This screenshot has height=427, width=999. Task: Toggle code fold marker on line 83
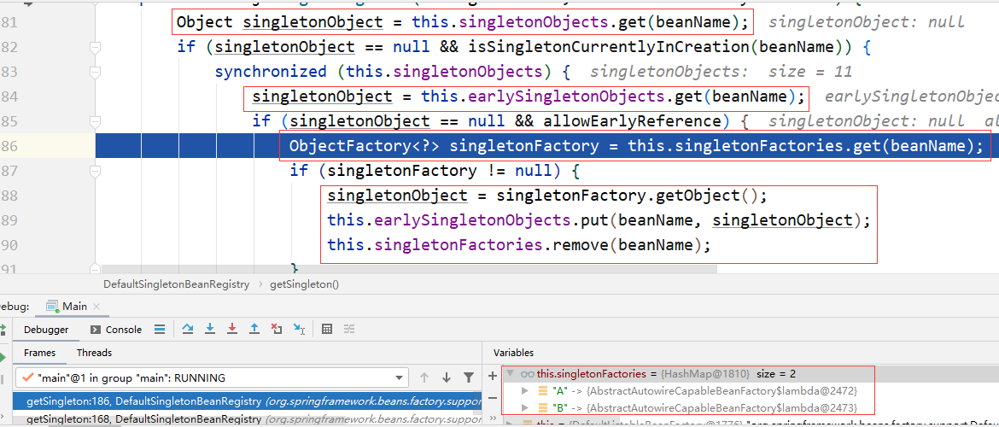coord(96,72)
